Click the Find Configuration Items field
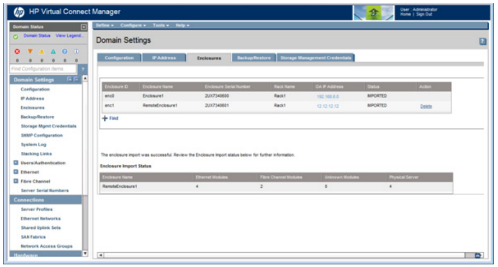Viewport: 498px width, 267px height. click(43, 69)
